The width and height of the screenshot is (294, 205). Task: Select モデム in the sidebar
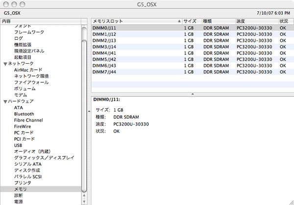(21, 95)
